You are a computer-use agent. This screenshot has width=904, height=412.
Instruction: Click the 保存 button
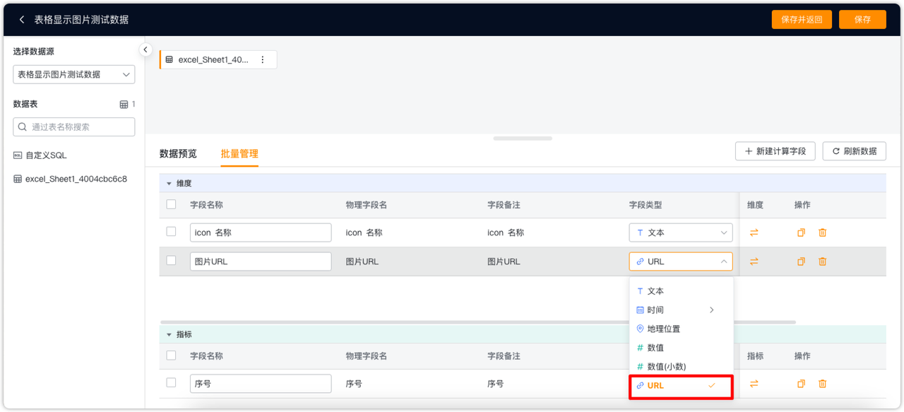pos(862,20)
